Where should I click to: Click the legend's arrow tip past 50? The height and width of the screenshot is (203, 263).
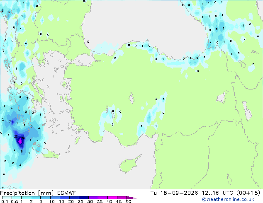point(131,198)
